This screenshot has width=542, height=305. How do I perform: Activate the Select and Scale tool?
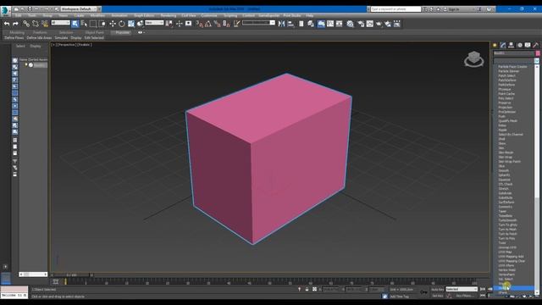coord(131,24)
